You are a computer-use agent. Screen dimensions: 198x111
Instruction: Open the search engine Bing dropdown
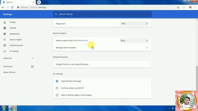(x=134, y=40)
